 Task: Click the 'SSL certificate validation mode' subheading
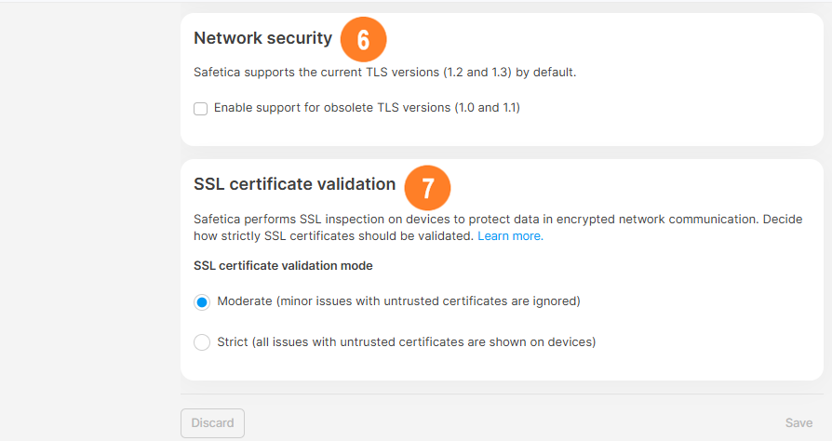283,266
